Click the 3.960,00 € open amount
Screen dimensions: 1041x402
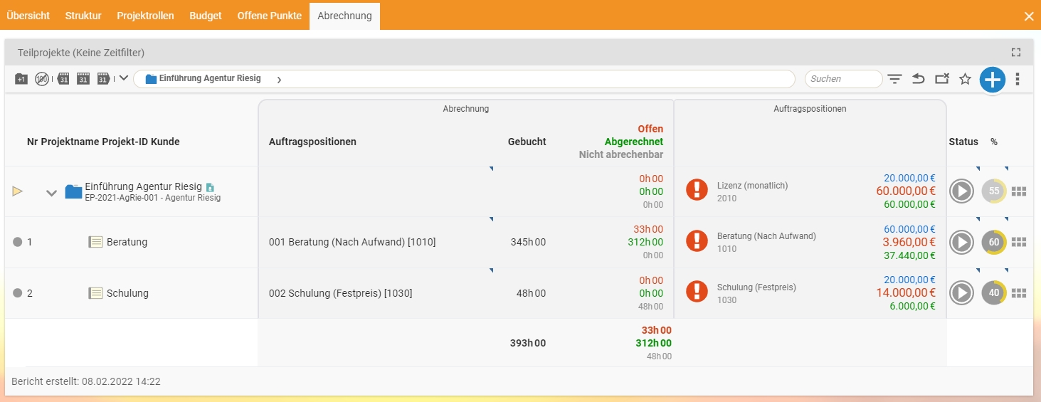click(x=909, y=242)
